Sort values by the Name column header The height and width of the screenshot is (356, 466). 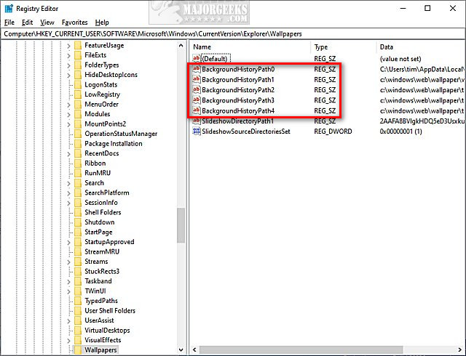point(250,47)
